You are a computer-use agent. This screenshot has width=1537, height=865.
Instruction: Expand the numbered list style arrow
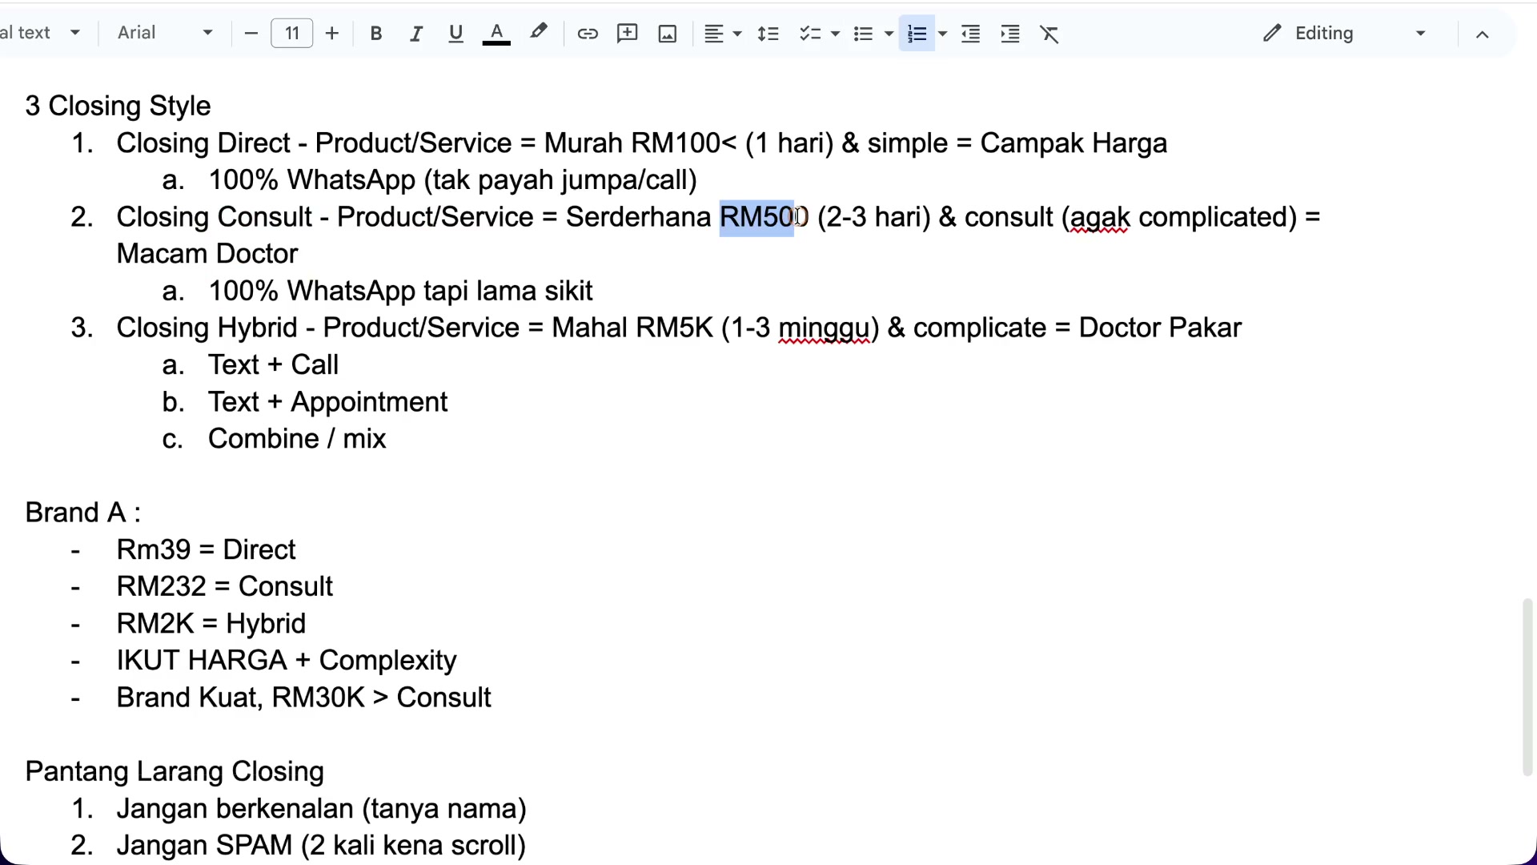[x=942, y=34]
